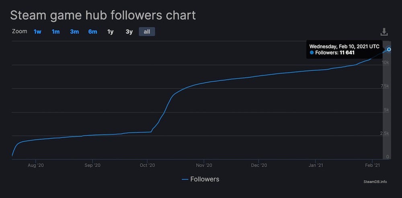
Task: Click the 2.5k y-axis label
Action: pyautogui.click(x=384, y=133)
